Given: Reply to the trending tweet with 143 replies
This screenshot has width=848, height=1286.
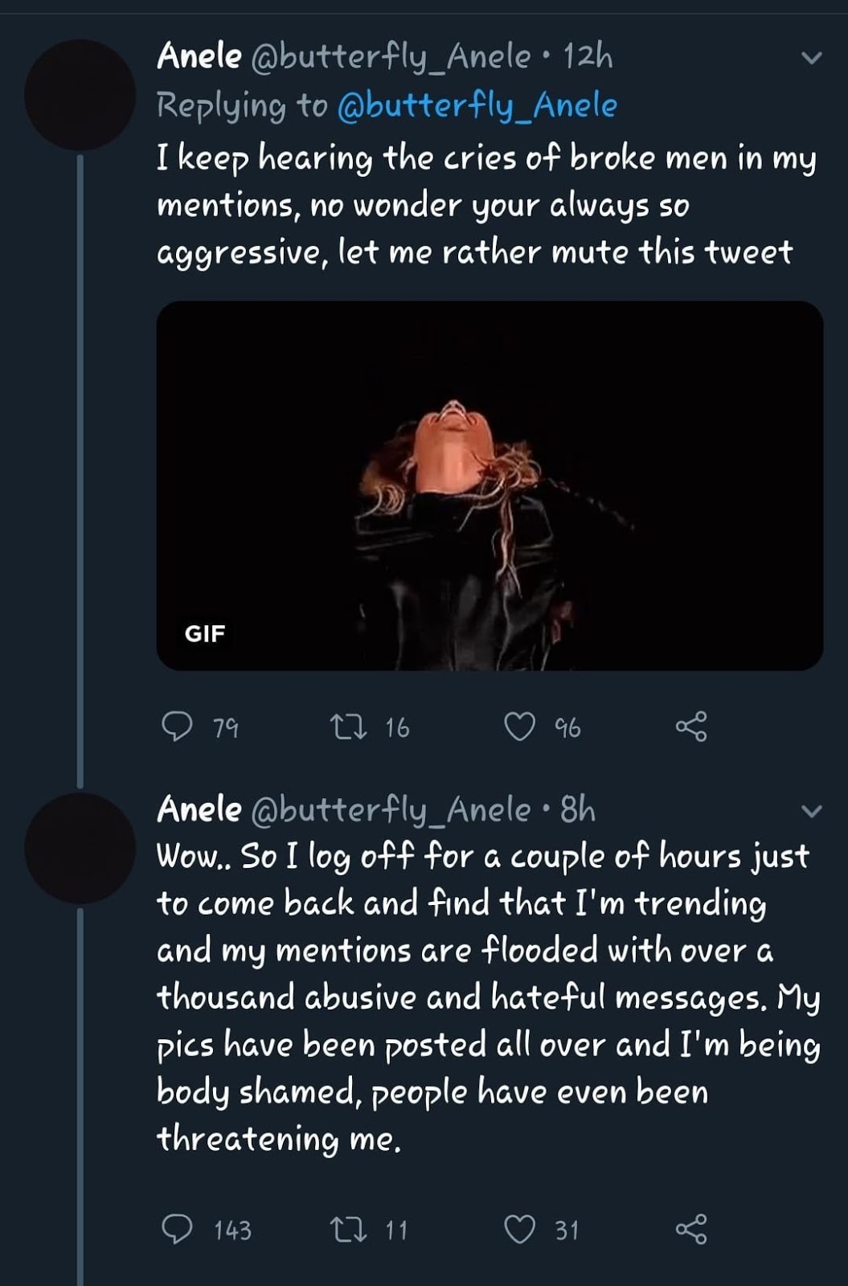Looking at the screenshot, I should (177, 1229).
